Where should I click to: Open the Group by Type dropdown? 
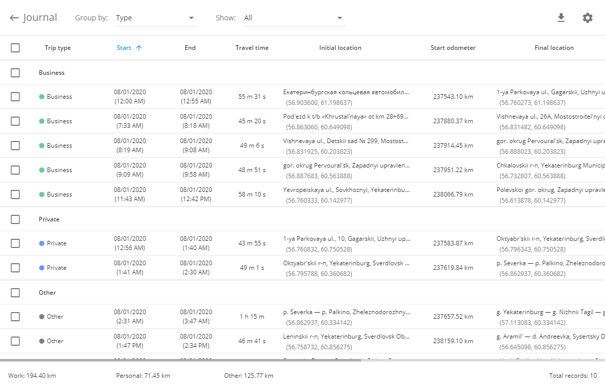(156, 18)
